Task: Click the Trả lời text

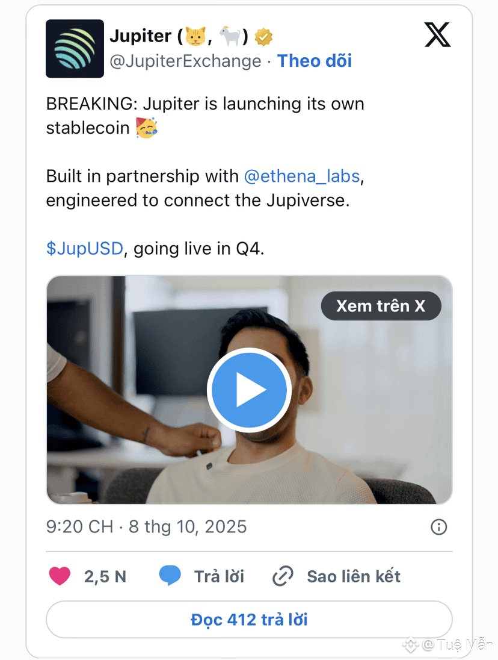Action: pyautogui.click(x=219, y=576)
